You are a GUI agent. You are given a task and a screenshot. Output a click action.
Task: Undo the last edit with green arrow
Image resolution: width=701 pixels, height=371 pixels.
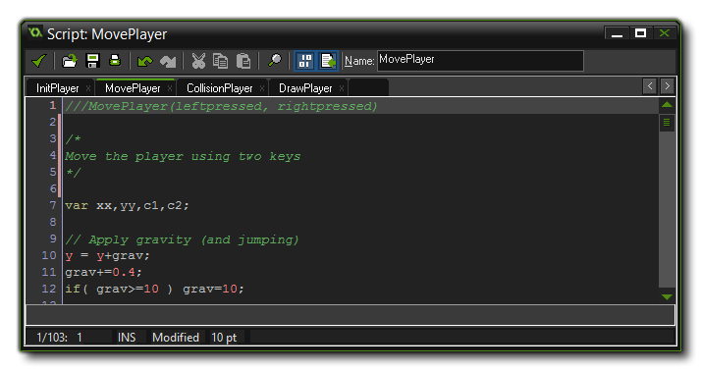(x=145, y=61)
